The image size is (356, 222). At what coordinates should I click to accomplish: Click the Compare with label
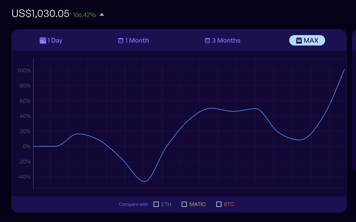pyautogui.click(x=133, y=204)
